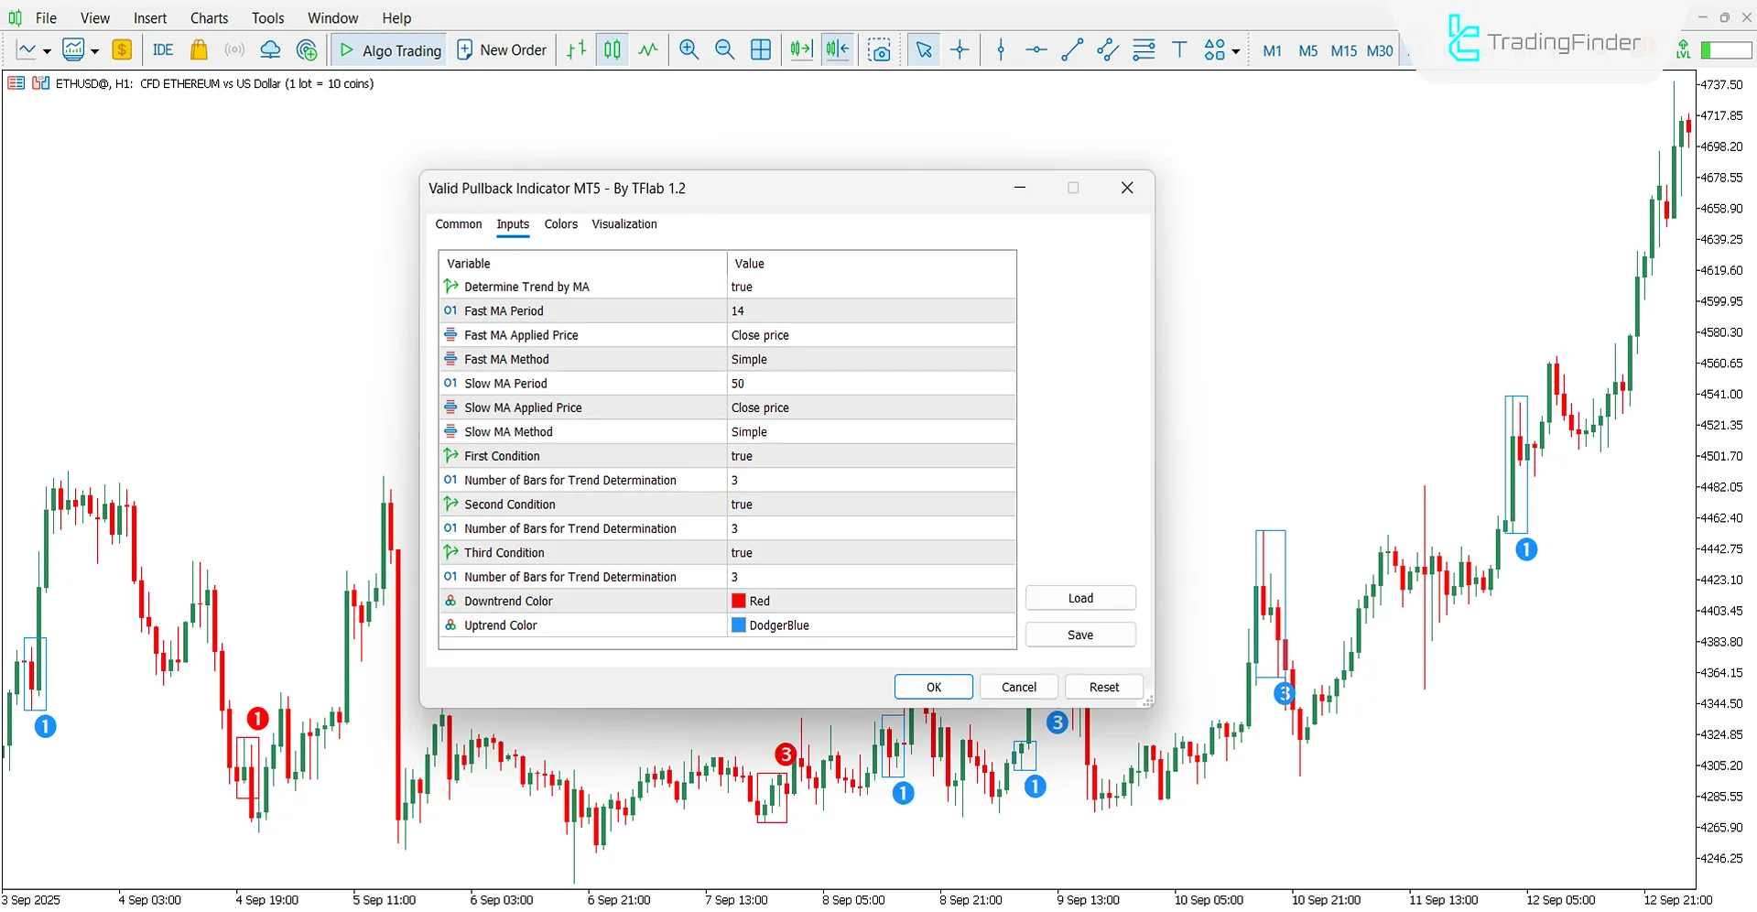
Task: Toggle chart shift from right edge
Action: click(x=837, y=49)
